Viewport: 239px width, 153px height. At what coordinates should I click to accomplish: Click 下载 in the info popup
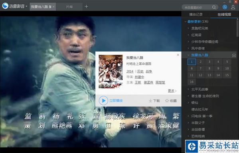click(x=154, y=101)
